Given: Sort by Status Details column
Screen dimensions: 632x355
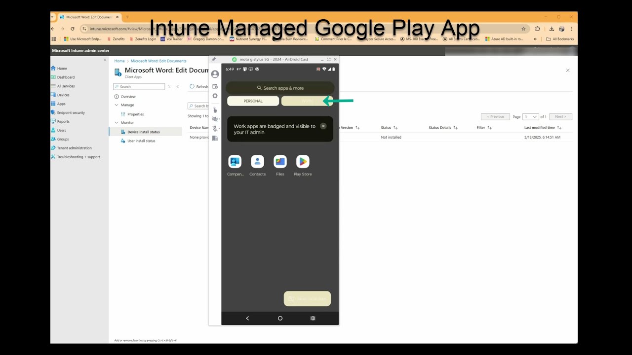Looking at the screenshot, I should point(443,128).
